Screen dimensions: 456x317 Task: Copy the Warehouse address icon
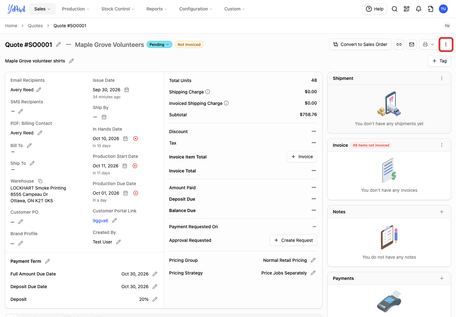(x=40, y=181)
